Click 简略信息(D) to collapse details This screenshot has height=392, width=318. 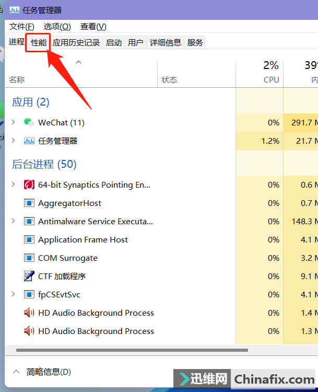pos(48,372)
